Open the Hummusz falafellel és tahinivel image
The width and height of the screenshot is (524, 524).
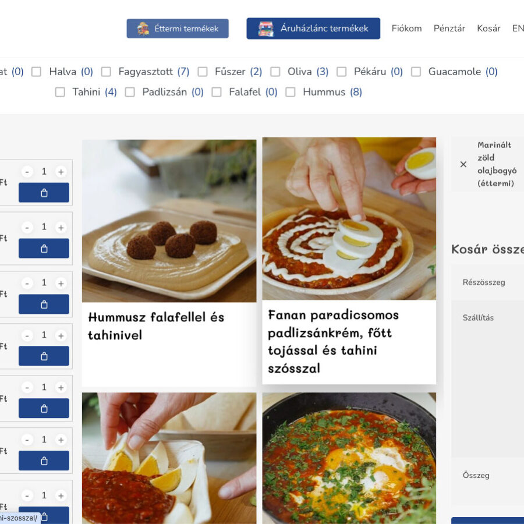(169, 221)
